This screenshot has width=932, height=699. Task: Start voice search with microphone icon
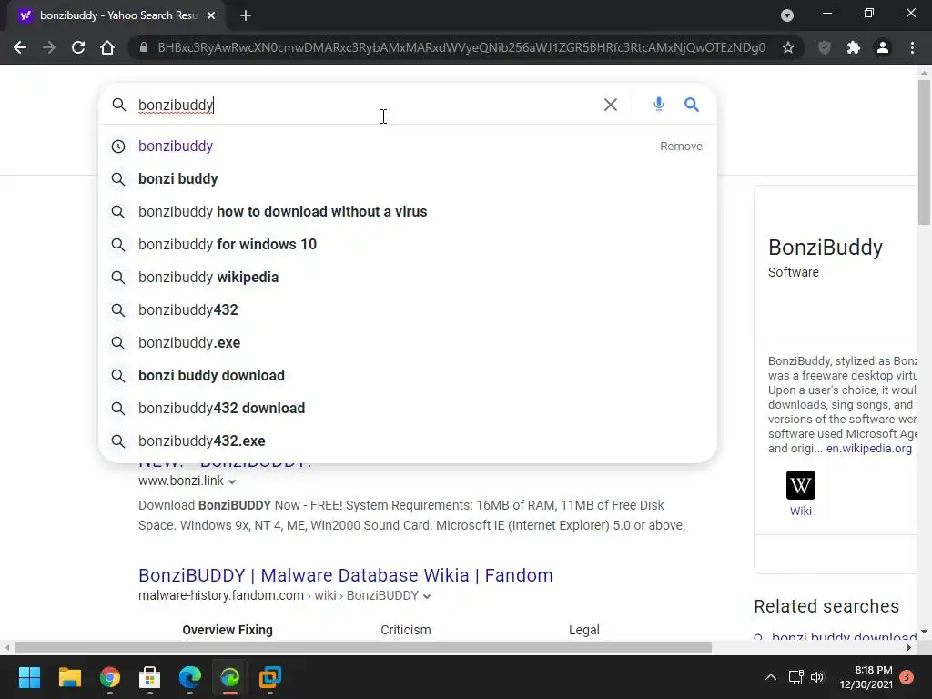[659, 105]
